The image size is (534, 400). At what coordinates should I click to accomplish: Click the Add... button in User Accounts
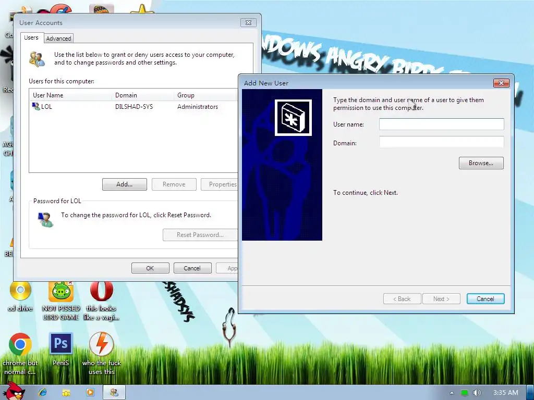click(x=125, y=184)
